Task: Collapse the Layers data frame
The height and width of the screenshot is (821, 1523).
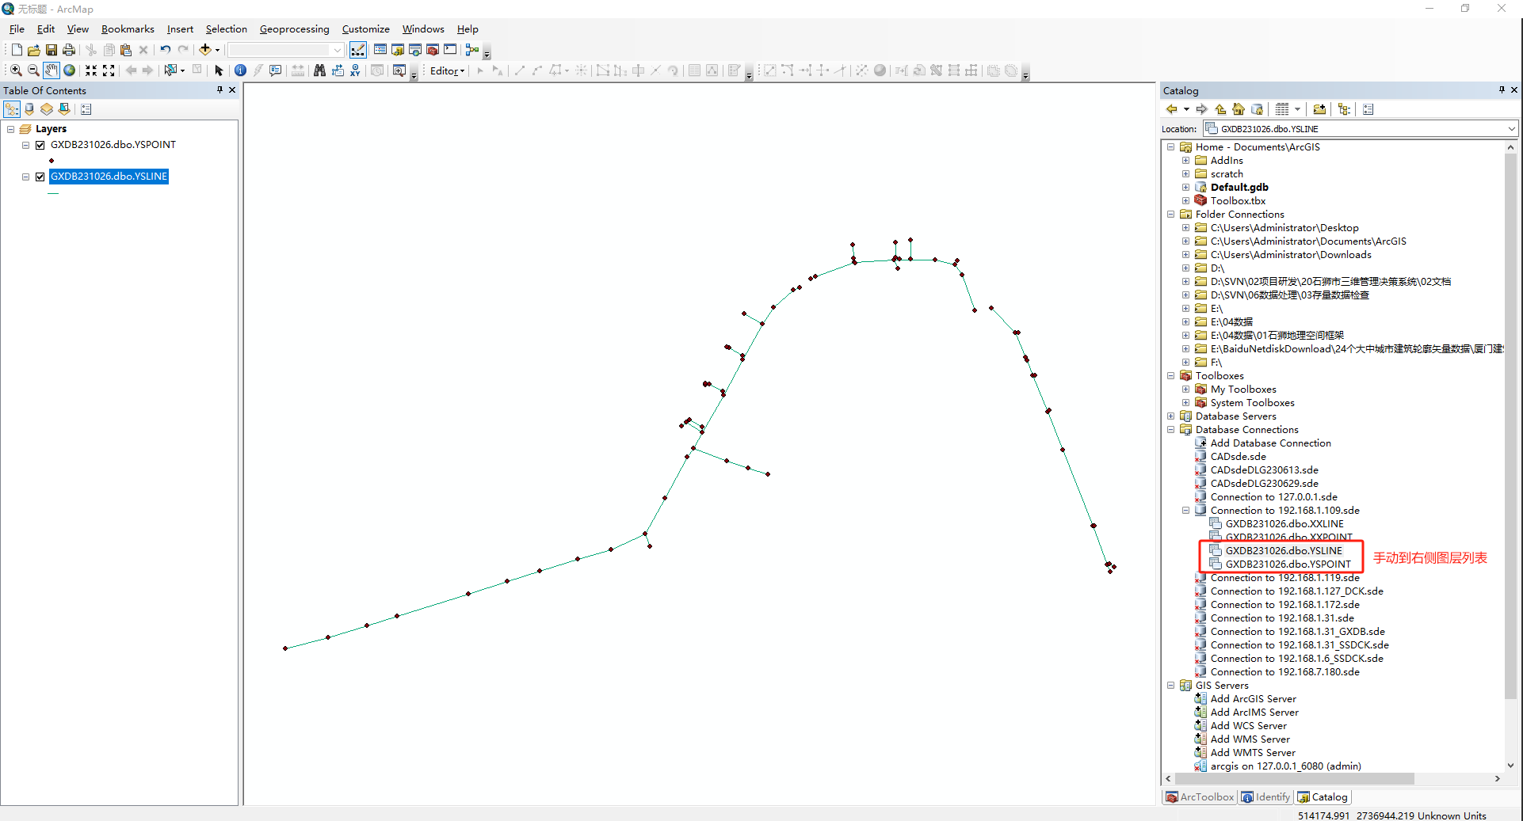Action: point(11,129)
